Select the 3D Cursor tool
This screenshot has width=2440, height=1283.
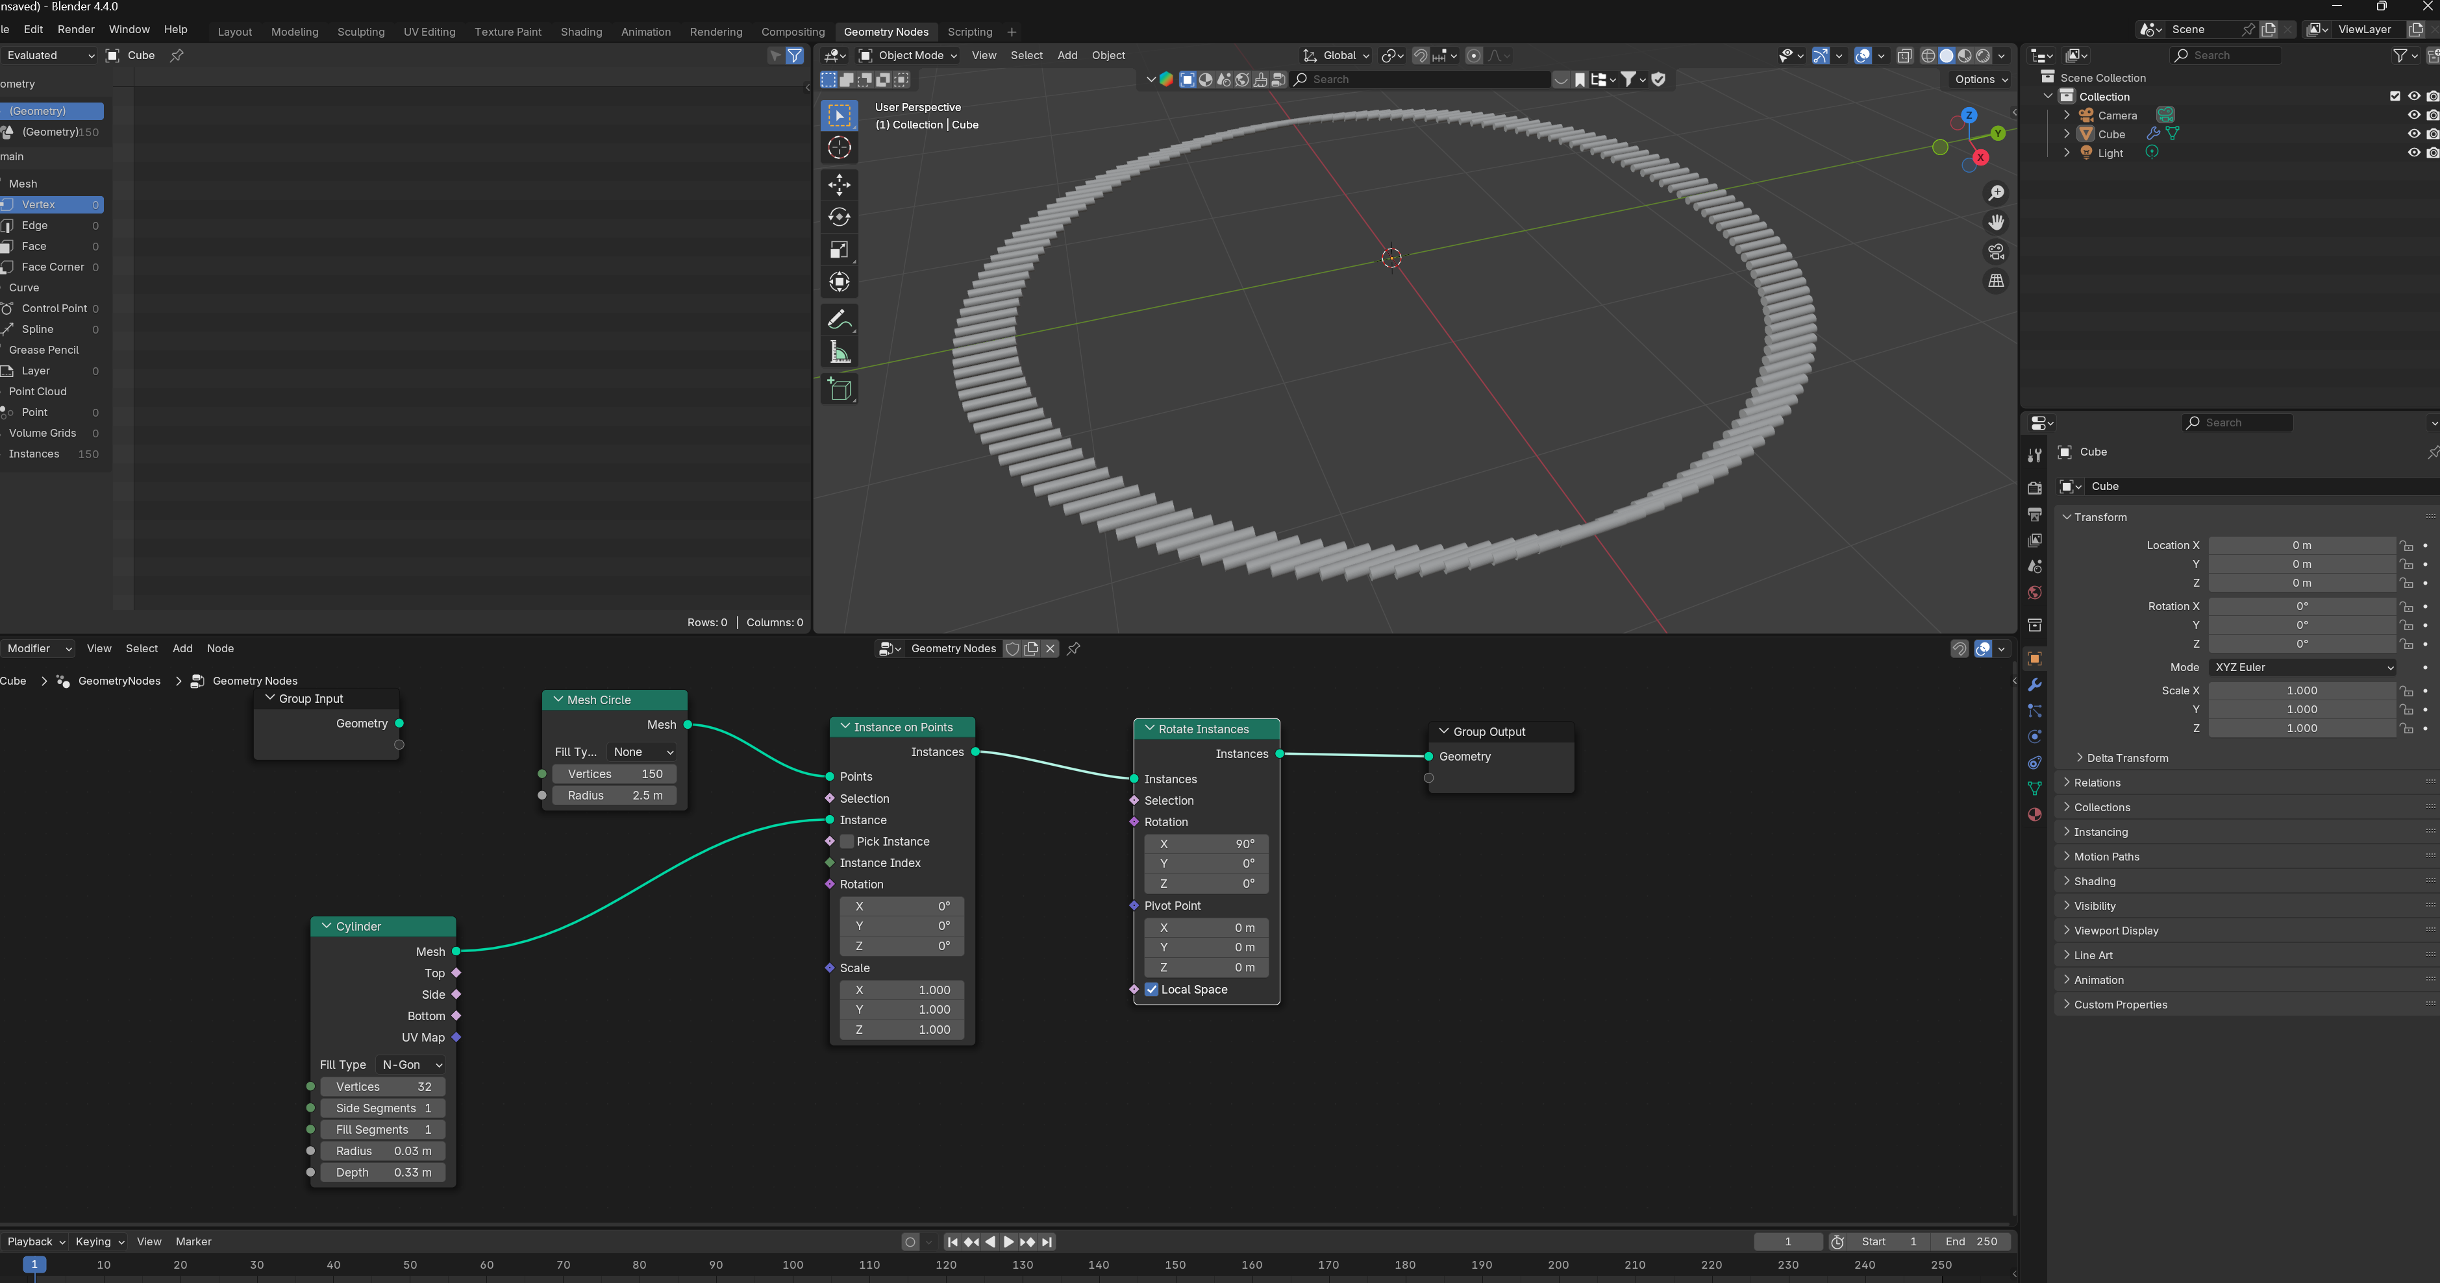click(x=838, y=148)
